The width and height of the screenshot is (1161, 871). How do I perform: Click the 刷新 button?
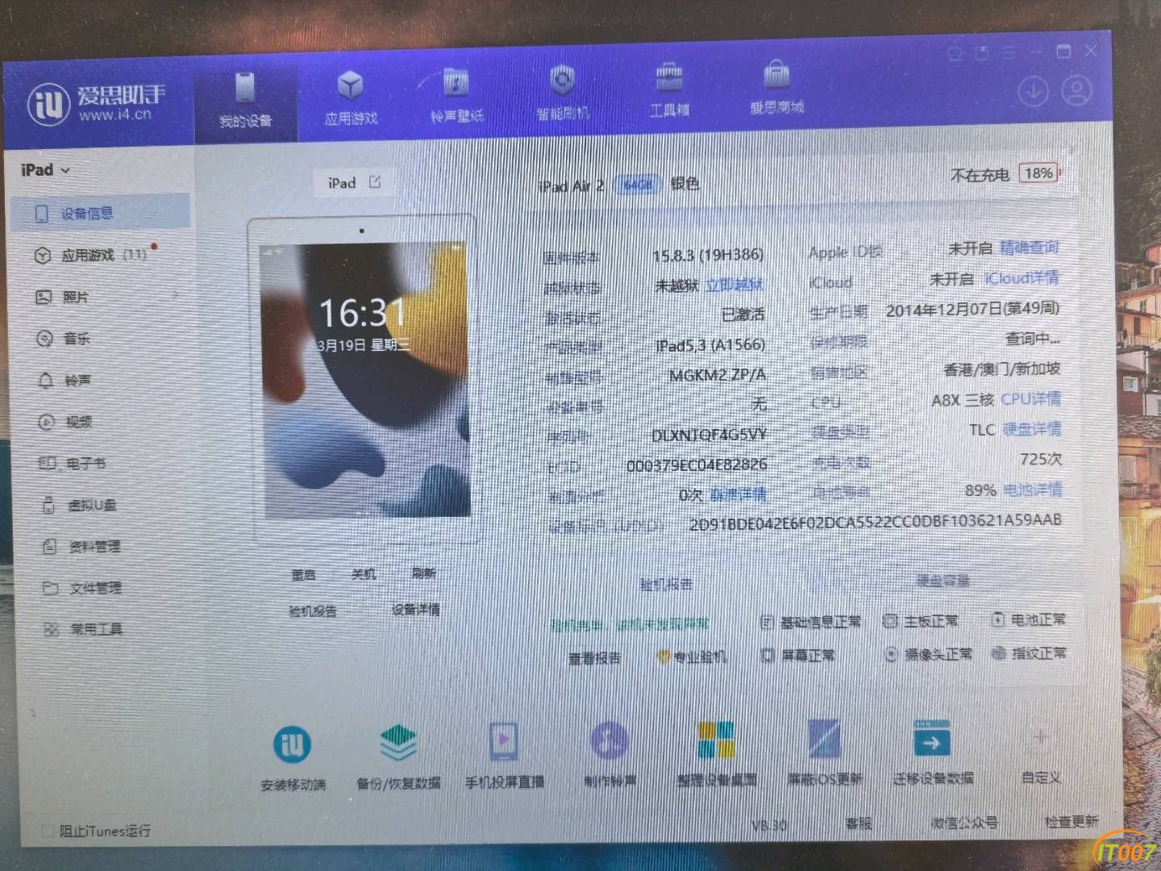(x=424, y=573)
